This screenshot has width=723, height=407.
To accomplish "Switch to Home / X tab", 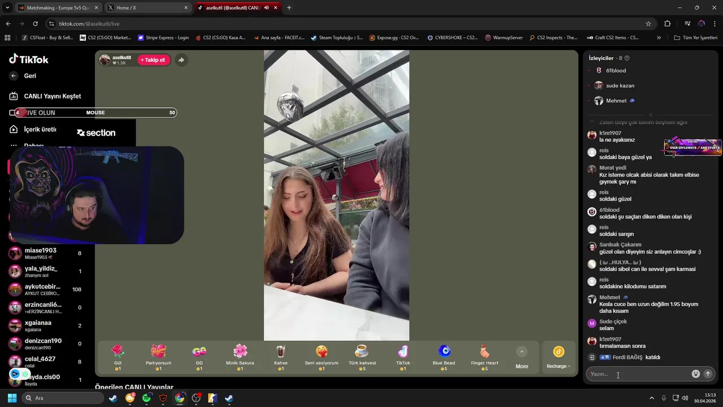I will [147, 8].
